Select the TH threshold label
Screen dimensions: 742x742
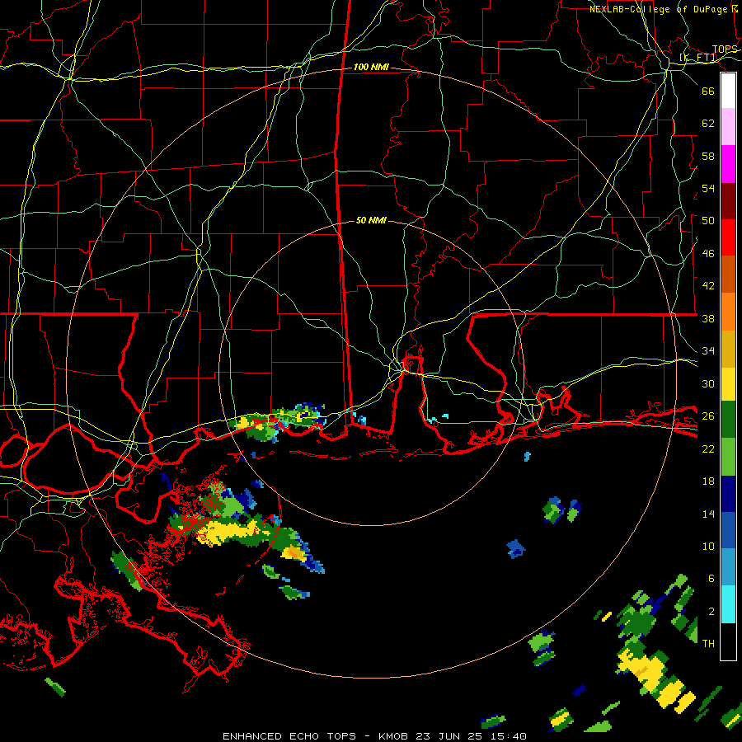pos(708,644)
